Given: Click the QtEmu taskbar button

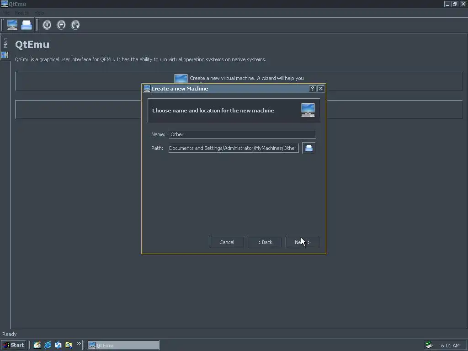Looking at the screenshot, I should [x=123, y=346].
